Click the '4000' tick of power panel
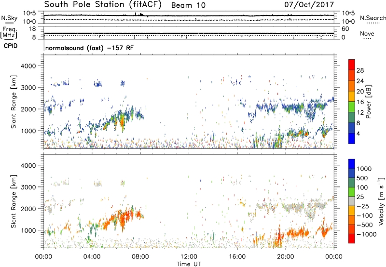Screen dimensions: 386x267 point(28,66)
